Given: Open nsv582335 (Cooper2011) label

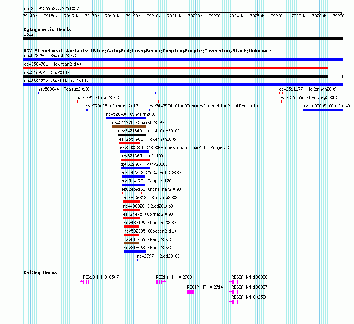Looking at the screenshot, I should point(150,231).
